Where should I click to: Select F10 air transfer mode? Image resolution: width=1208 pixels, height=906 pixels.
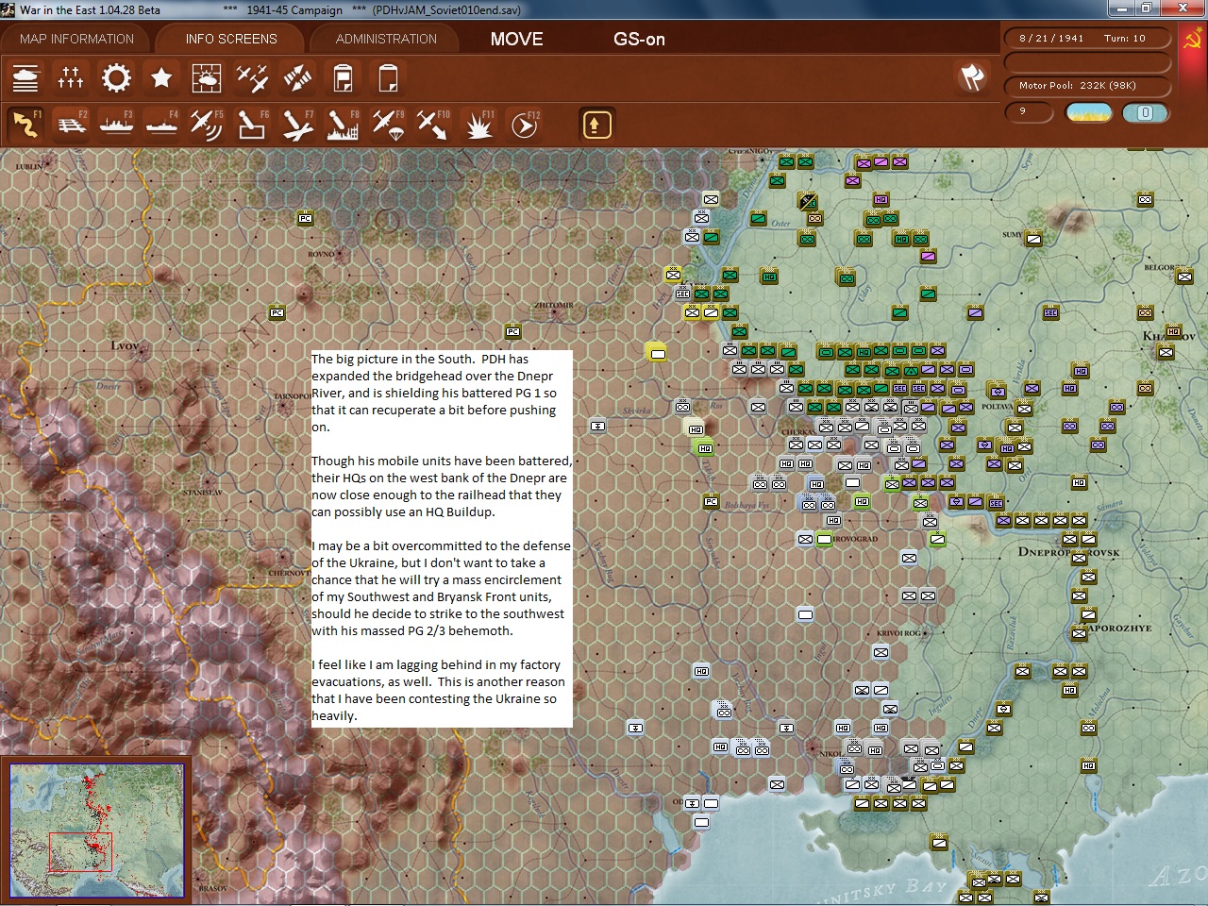433,125
